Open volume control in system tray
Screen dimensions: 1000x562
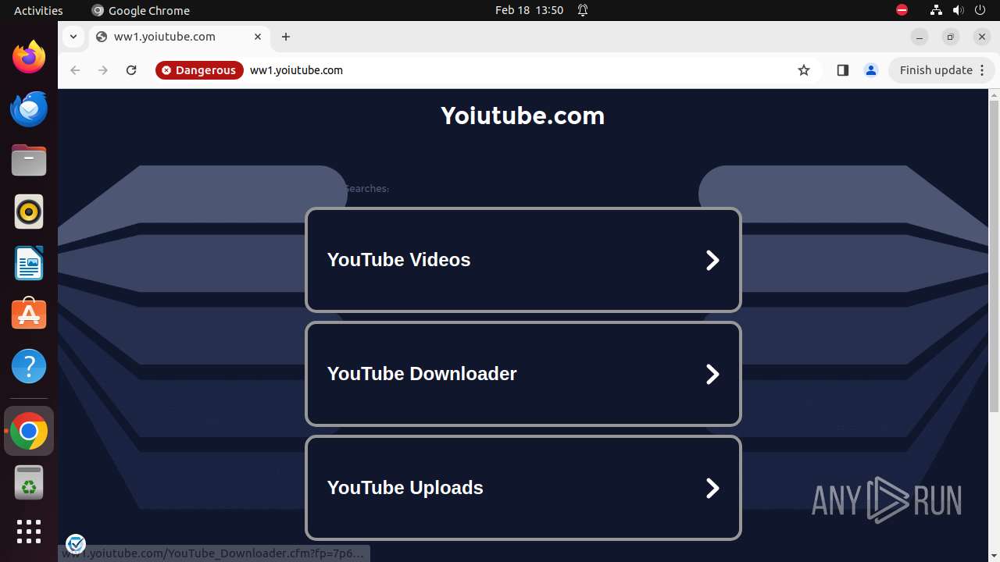pos(959,10)
